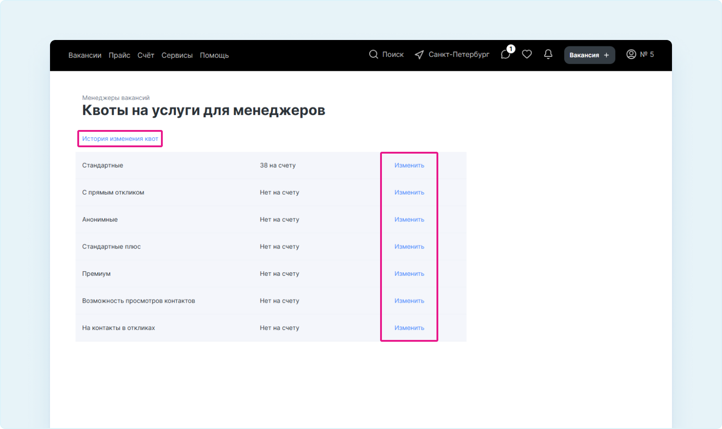Open account № 5

[x=647, y=55]
